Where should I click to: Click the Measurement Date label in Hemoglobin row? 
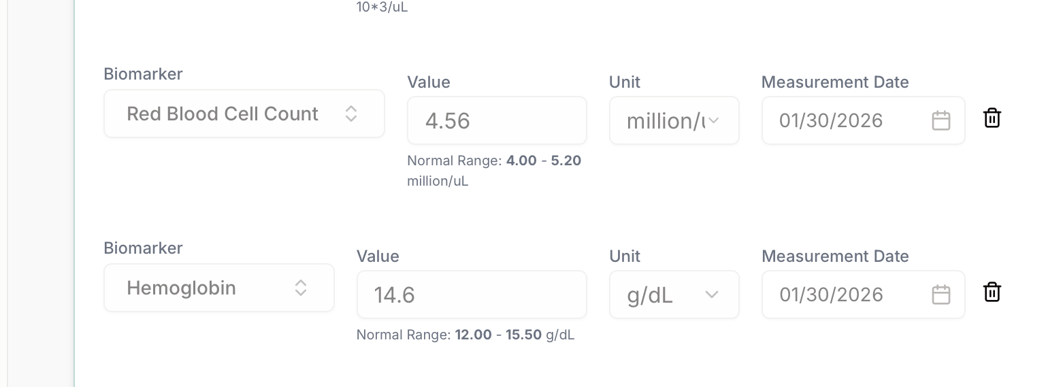pyautogui.click(x=835, y=256)
